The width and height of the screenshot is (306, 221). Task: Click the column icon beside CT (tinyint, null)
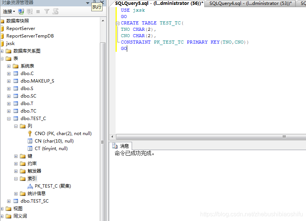point(30,149)
